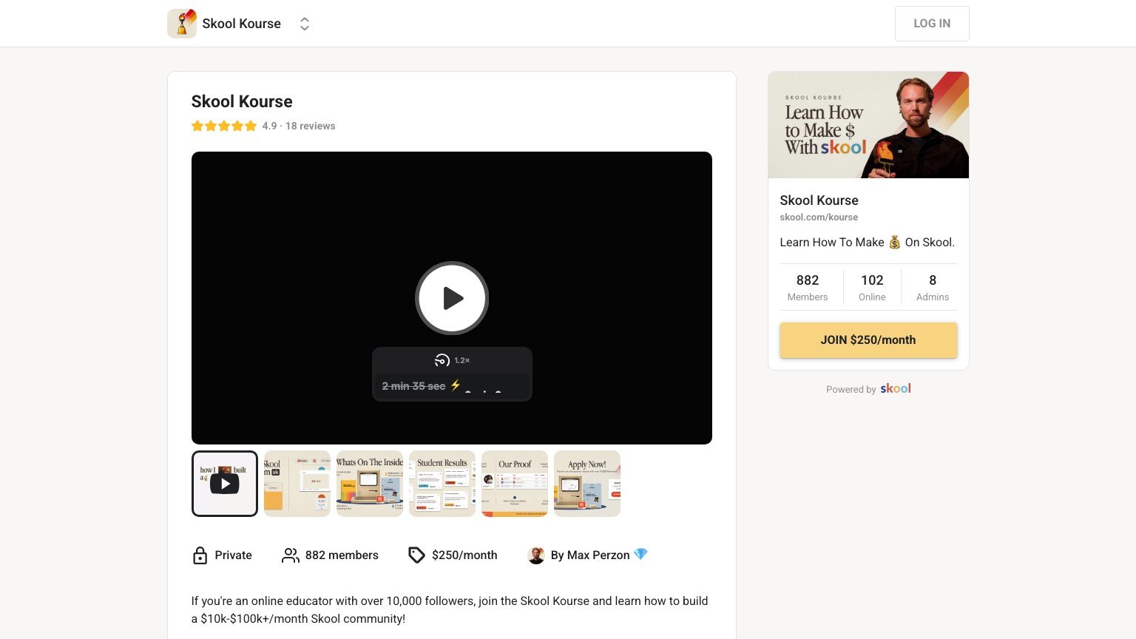This screenshot has width=1136, height=639.
Task: Open the 'By Max Perzon' author link
Action: click(590, 555)
